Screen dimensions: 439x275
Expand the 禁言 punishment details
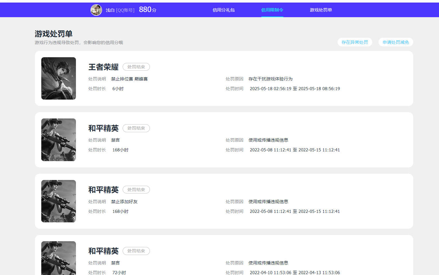[x=116, y=140]
